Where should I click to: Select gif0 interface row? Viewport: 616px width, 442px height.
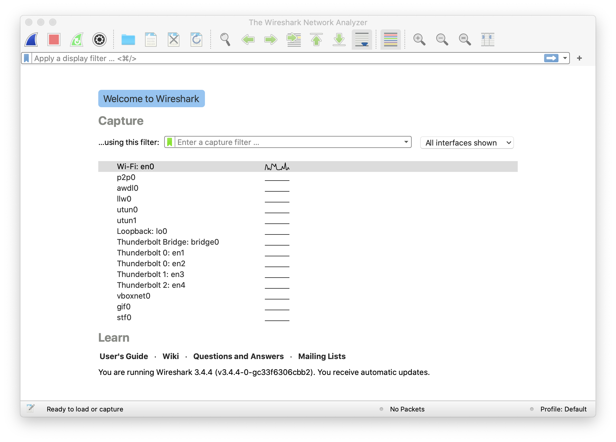point(308,307)
